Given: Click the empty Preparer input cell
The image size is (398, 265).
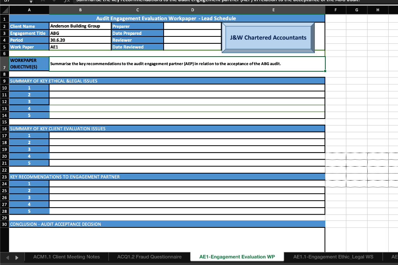Looking at the screenshot, I should click(x=193, y=26).
